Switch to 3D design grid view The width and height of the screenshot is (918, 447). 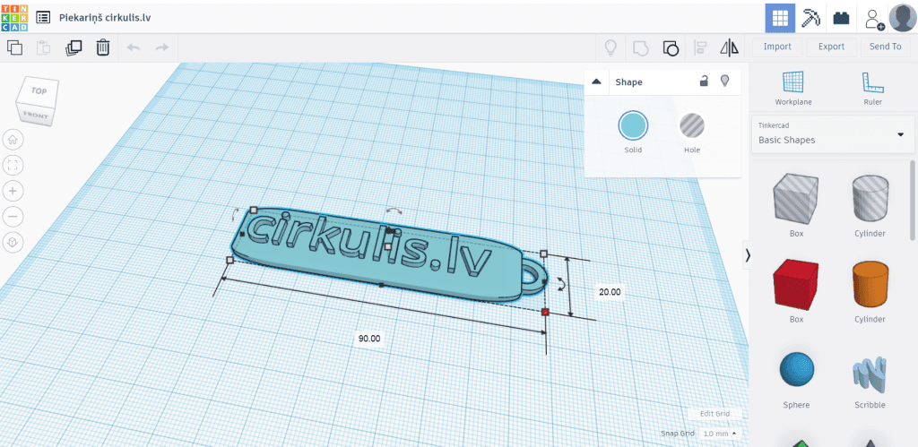pyautogui.click(x=780, y=18)
